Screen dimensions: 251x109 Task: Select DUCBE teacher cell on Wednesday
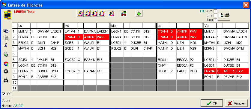(x=136, y=43)
